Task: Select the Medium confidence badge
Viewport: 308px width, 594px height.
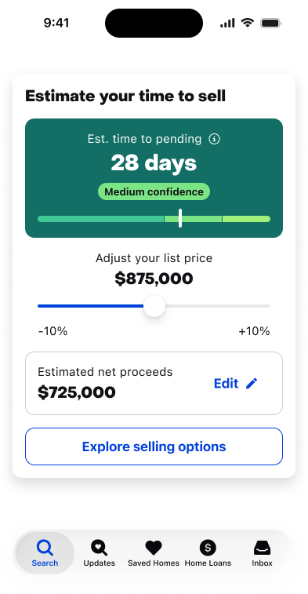Action: click(154, 191)
